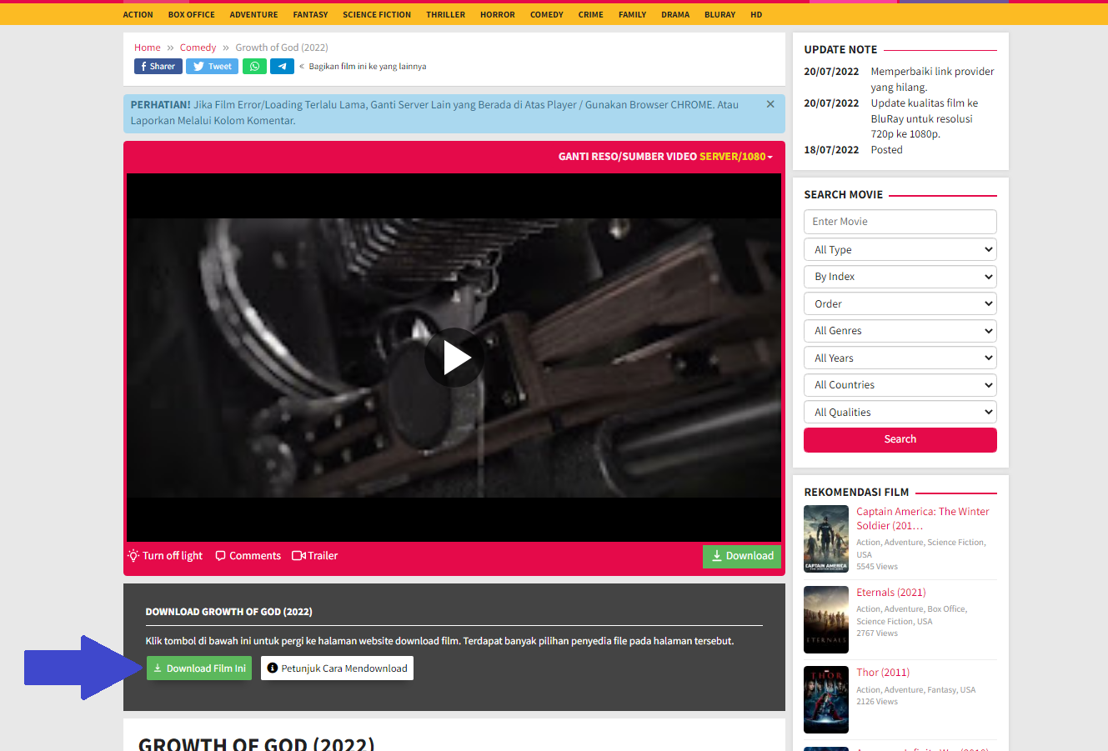Focus the Enter Movie search field
This screenshot has width=1108, height=751.
click(x=900, y=222)
